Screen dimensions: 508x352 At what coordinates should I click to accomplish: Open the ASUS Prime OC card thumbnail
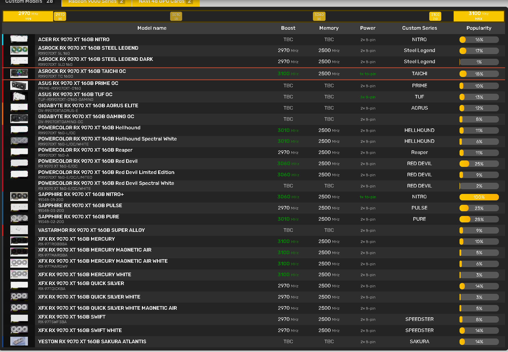pos(19,86)
